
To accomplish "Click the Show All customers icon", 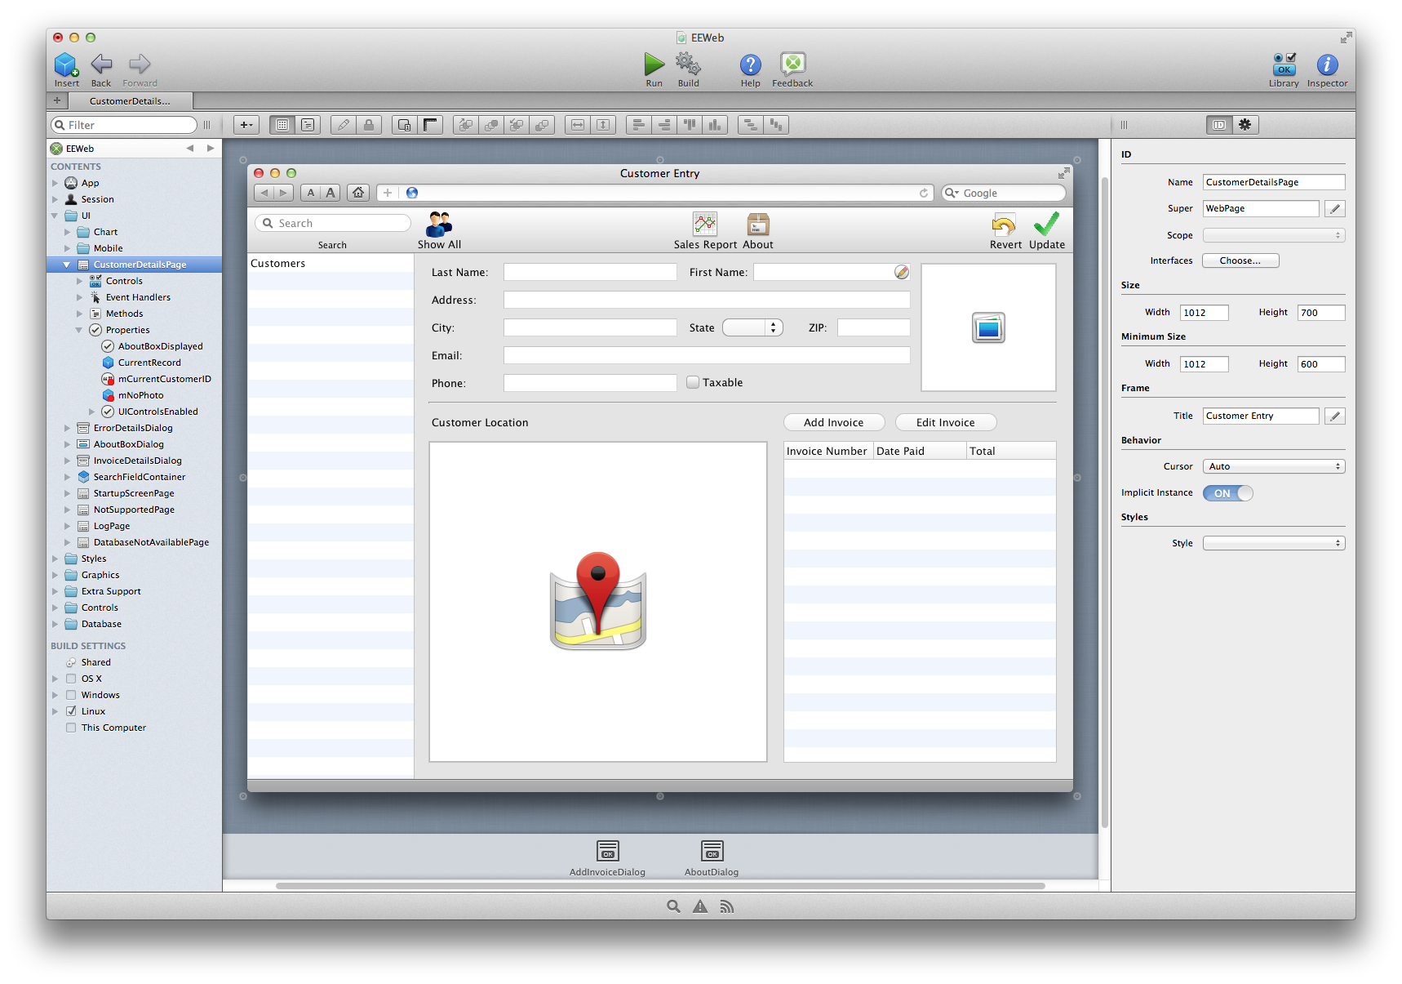I will (x=439, y=224).
